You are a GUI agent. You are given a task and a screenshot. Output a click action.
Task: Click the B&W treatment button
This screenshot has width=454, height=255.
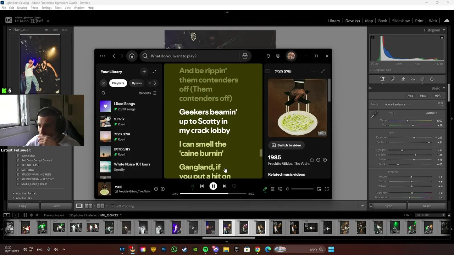click(x=423, y=96)
